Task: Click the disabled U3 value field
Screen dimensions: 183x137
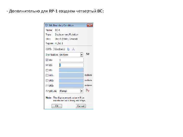Action: coord(71,70)
